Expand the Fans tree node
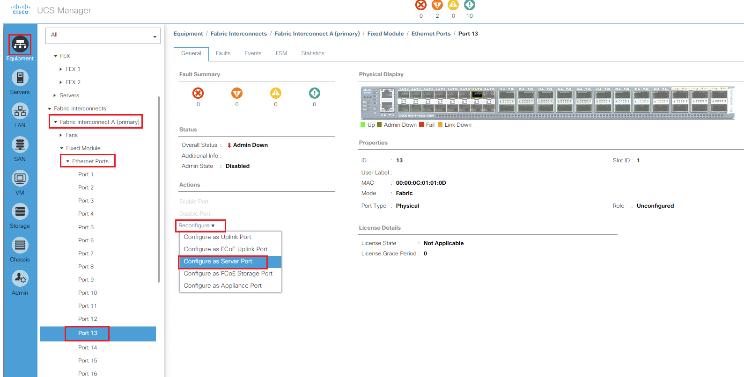744x377 pixels. pyautogui.click(x=61, y=135)
